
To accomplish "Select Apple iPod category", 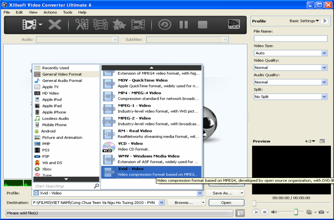I will [x=66, y=99].
